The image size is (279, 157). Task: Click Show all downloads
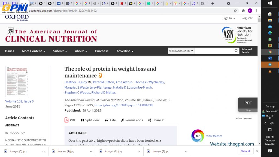[x=245, y=151]
